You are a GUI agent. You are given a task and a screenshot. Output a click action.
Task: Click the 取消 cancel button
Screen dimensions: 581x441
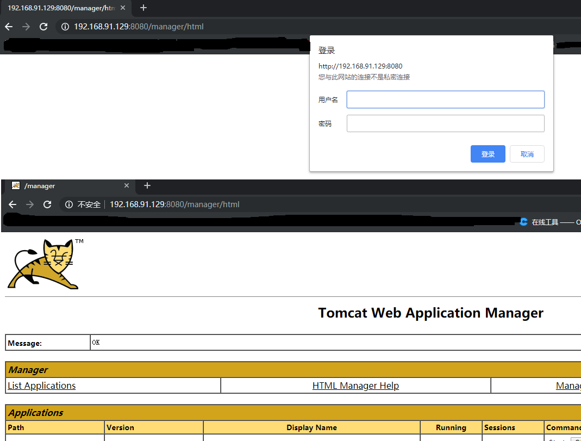(527, 154)
